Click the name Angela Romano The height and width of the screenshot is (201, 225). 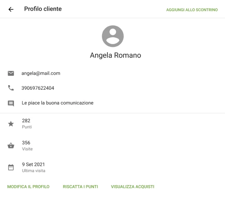coord(116,55)
